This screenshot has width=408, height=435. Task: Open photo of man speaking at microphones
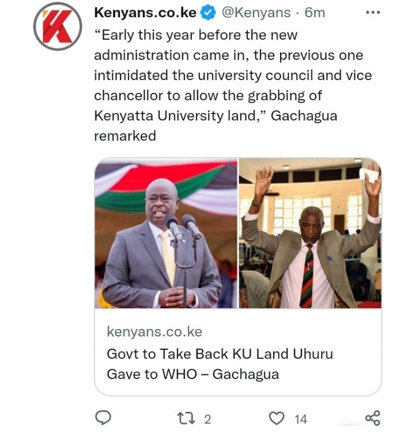tap(166, 233)
